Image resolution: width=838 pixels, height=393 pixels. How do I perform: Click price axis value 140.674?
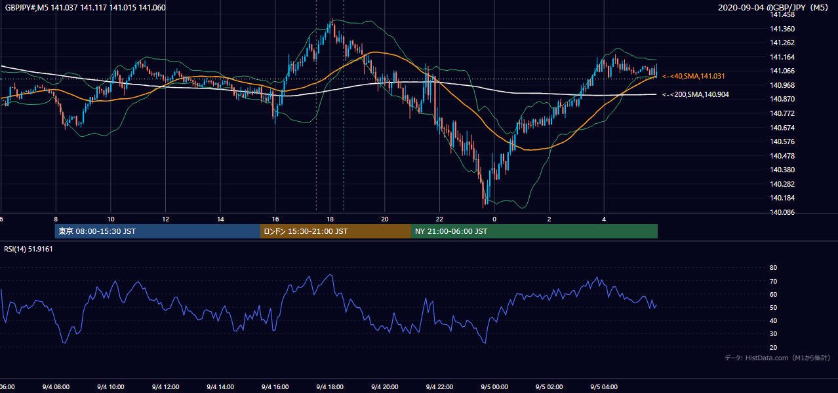click(x=783, y=128)
